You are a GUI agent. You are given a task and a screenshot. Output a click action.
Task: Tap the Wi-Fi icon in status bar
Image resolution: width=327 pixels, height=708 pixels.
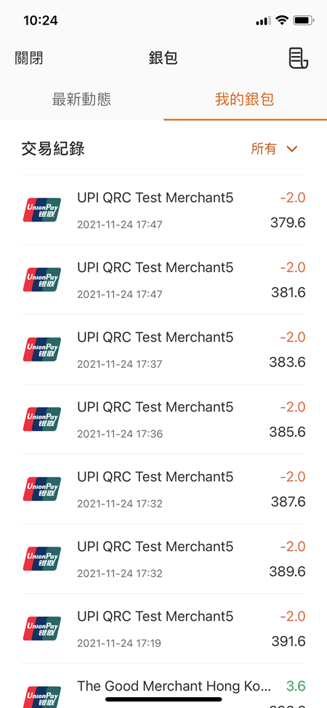(x=282, y=20)
